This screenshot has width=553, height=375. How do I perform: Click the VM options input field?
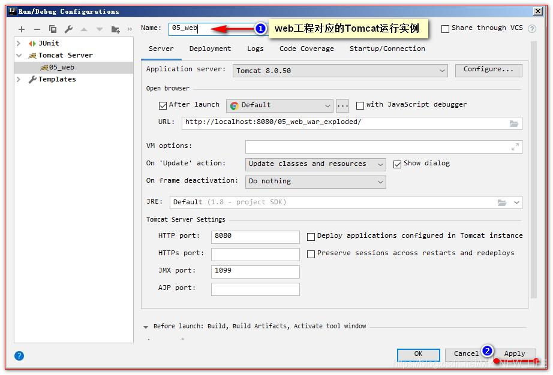[383, 147]
